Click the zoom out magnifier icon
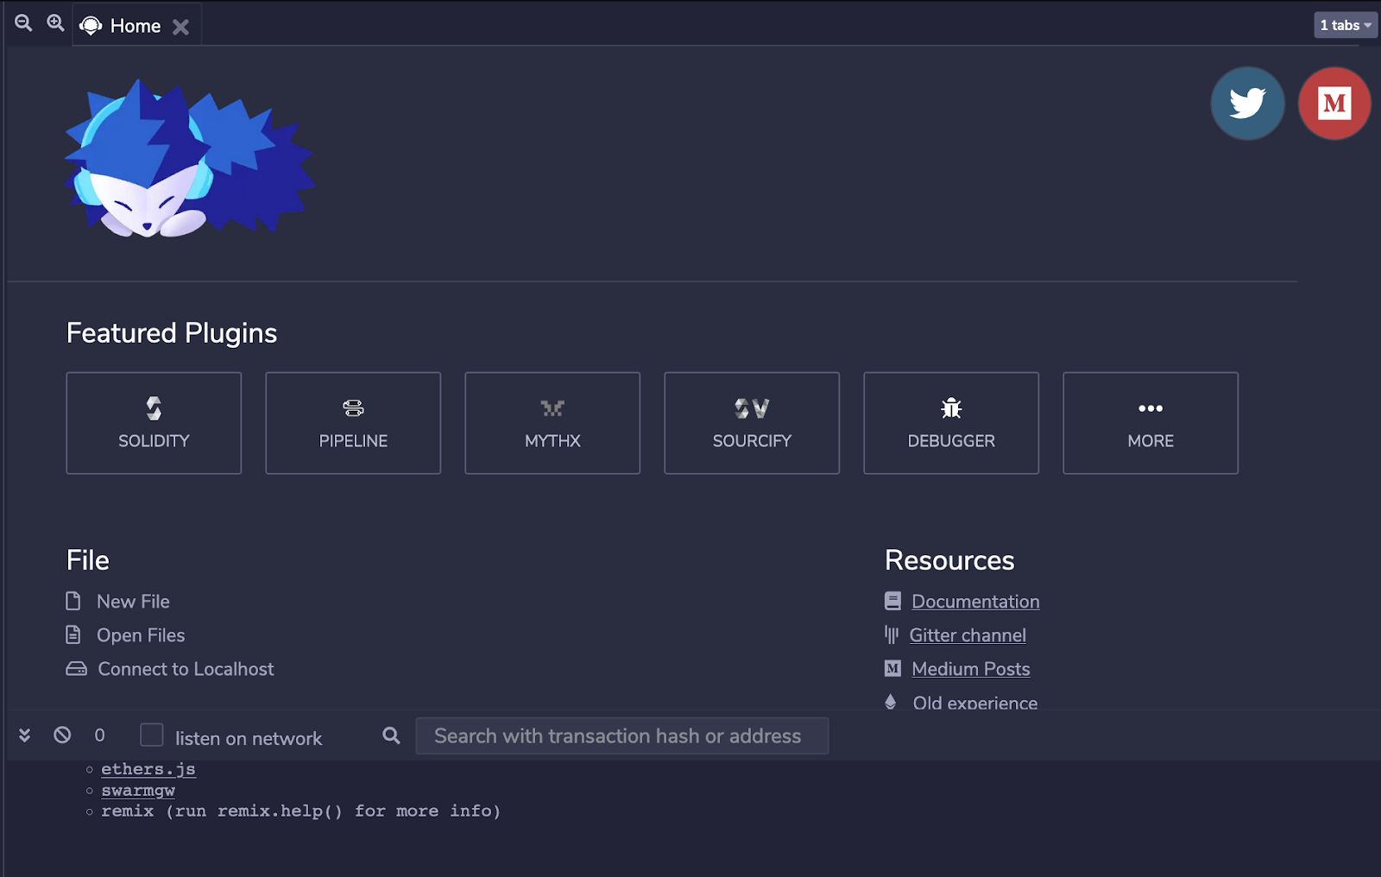Viewport: 1381px width, 877px height. (23, 23)
